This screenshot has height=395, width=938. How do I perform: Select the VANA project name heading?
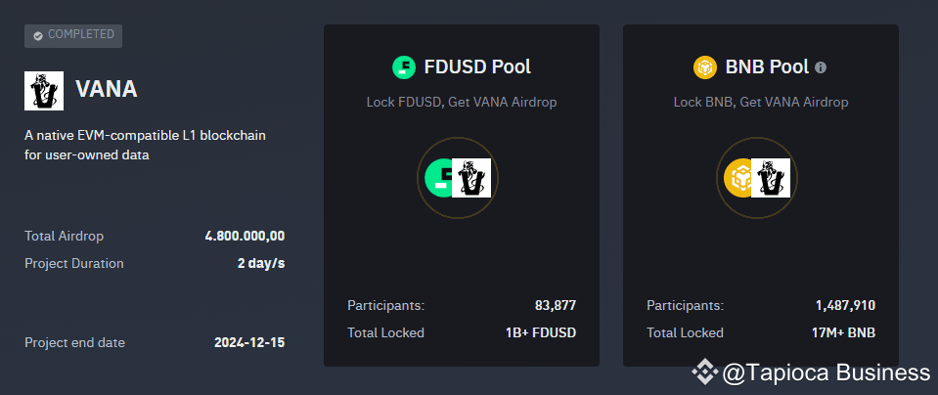(107, 90)
